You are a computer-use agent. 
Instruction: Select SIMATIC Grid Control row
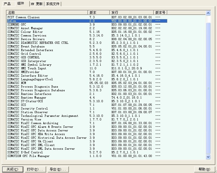(87, 54)
